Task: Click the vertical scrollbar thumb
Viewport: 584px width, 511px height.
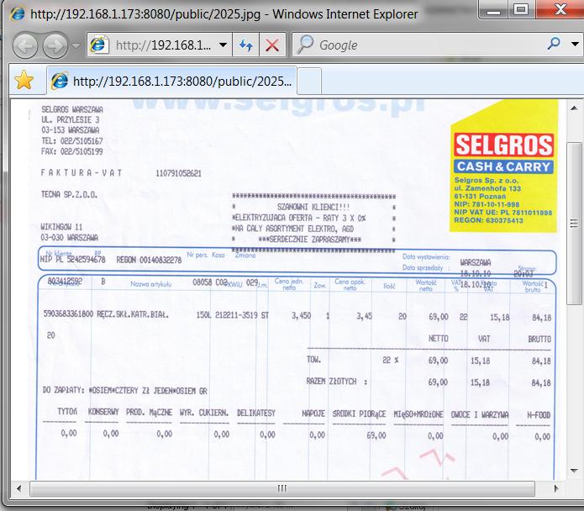Action: 574,224
